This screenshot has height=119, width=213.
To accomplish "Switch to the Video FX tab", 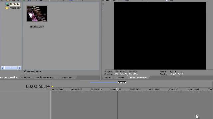I will coord(26,78).
